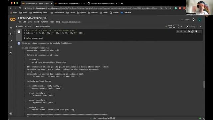This screenshot has width=213, height=120.
Task: Open the J account avatar
Action: click(x=200, y=20)
